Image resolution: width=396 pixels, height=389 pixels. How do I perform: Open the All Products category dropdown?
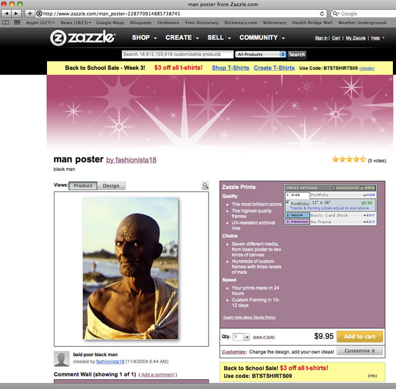[260, 55]
